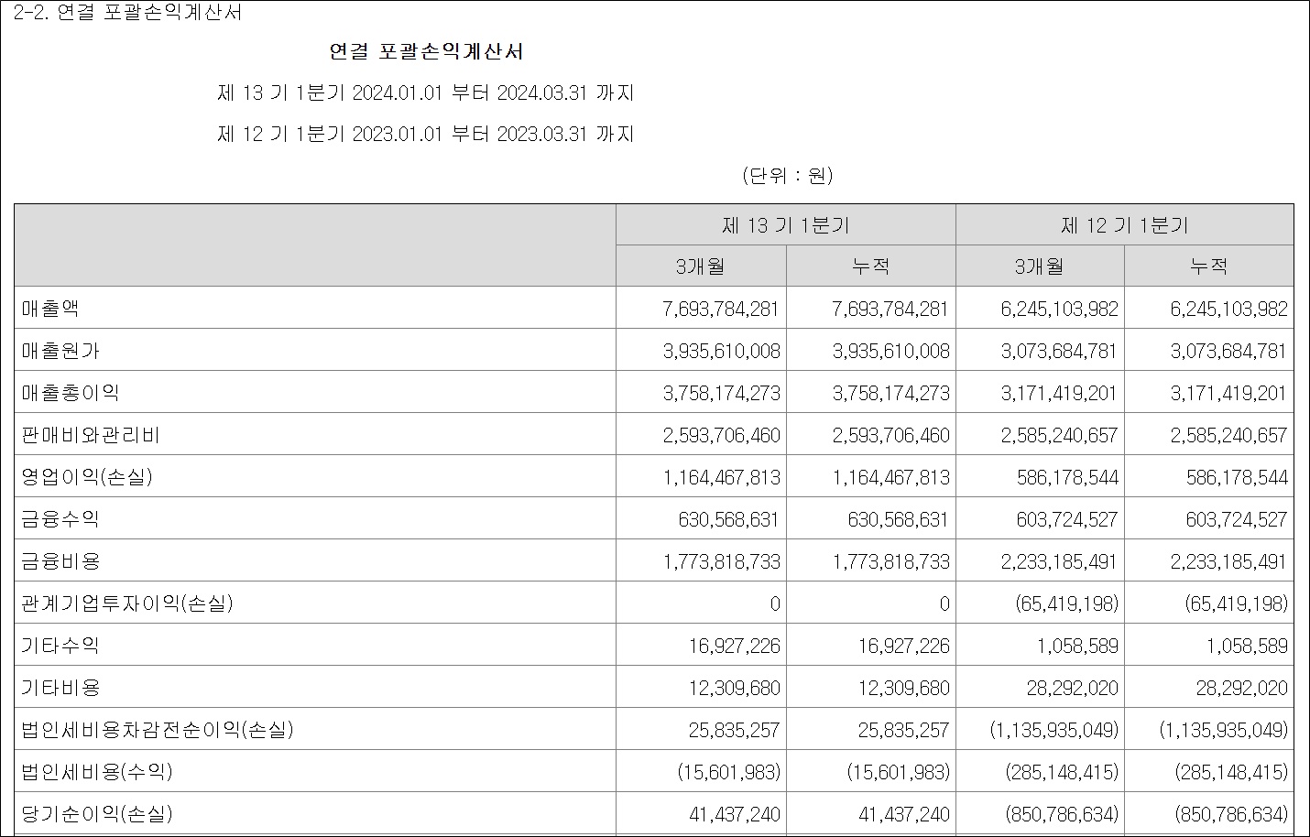
Task: Click '(850,786,634)' in 제 12 기 누적 column
Action: [1232, 815]
